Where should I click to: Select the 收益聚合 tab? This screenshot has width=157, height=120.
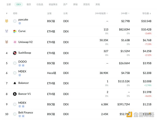[x=53, y=4]
